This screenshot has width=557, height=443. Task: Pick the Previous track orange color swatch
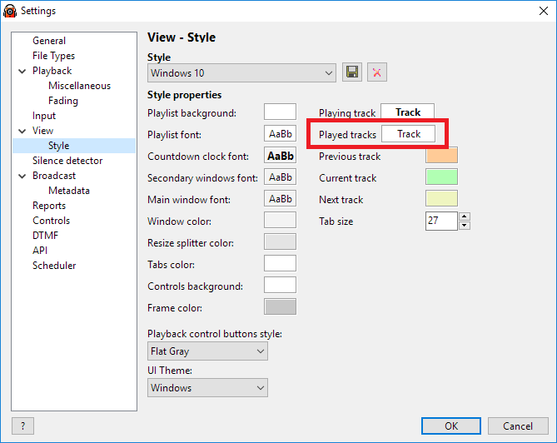[x=441, y=156]
